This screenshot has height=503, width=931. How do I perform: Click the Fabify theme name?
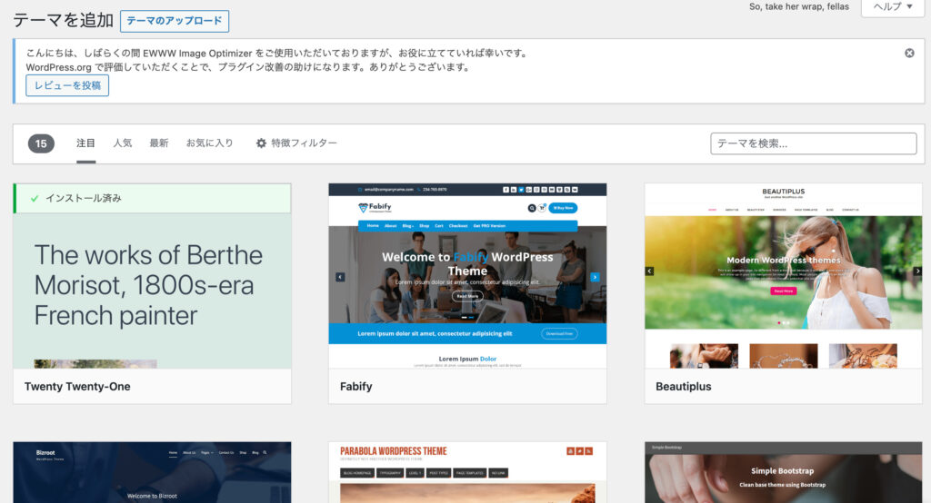[355, 386]
